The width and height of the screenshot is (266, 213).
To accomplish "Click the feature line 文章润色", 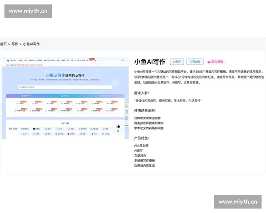I will point(140,156).
